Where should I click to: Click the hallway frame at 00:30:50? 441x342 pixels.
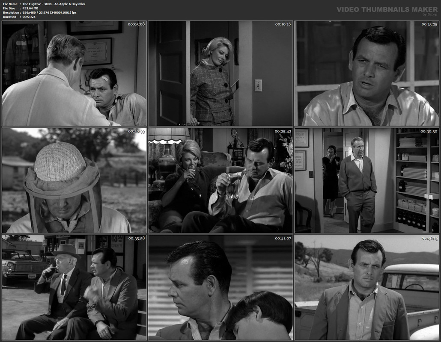coord(367,180)
